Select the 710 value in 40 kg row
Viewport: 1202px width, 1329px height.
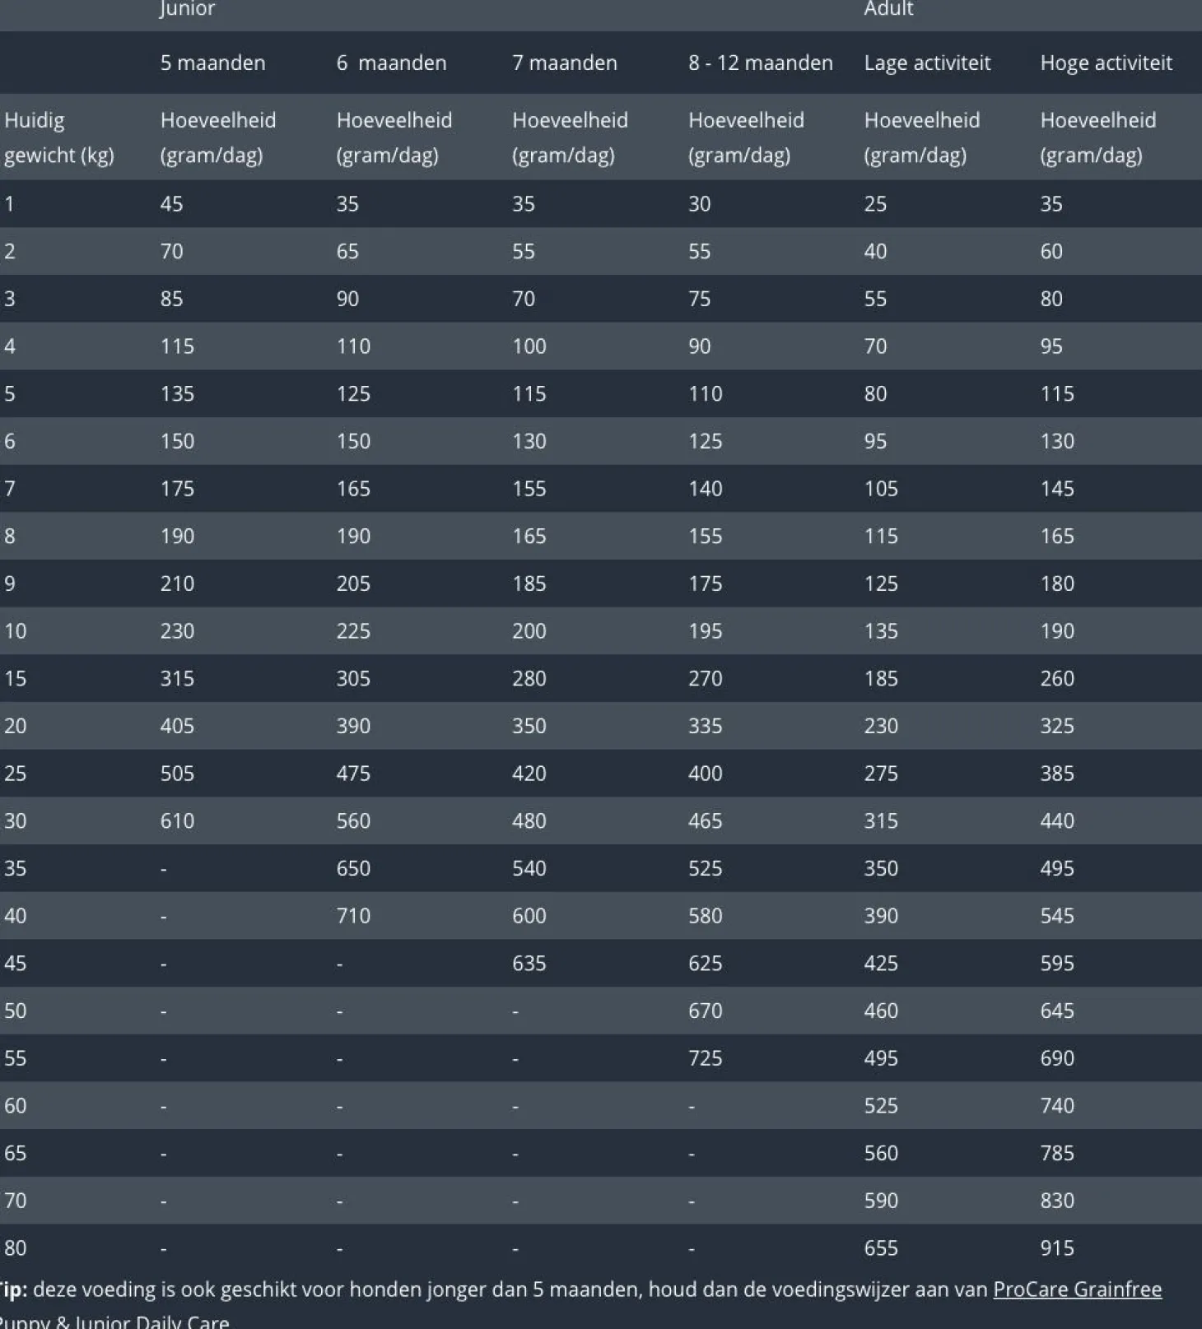pyautogui.click(x=353, y=916)
